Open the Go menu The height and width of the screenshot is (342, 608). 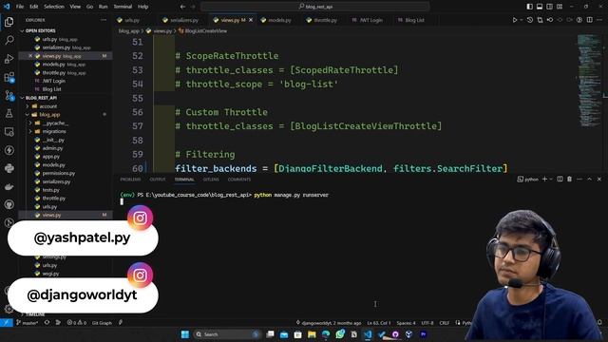pos(89,7)
